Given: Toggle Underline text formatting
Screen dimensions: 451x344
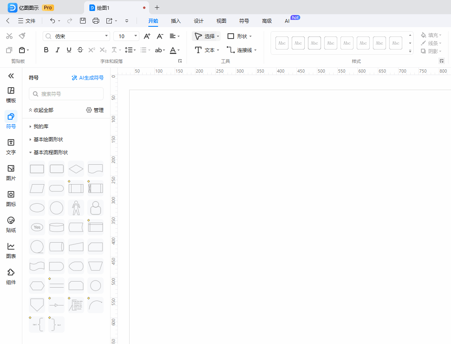Looking at the screenshot, I should [69, 50].
